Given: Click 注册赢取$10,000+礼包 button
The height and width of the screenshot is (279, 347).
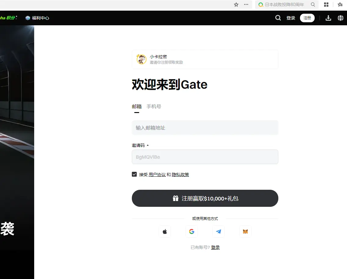Looking at the screenshot, I should point(205,198).
